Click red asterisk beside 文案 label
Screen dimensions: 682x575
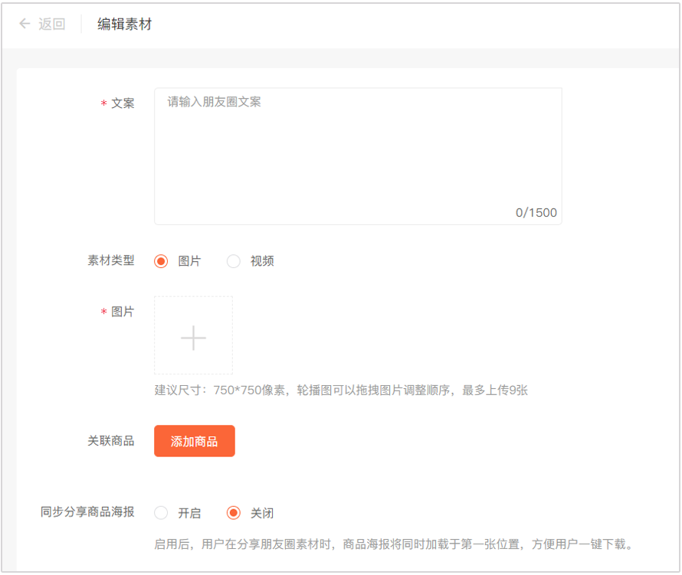coord(104,103)
